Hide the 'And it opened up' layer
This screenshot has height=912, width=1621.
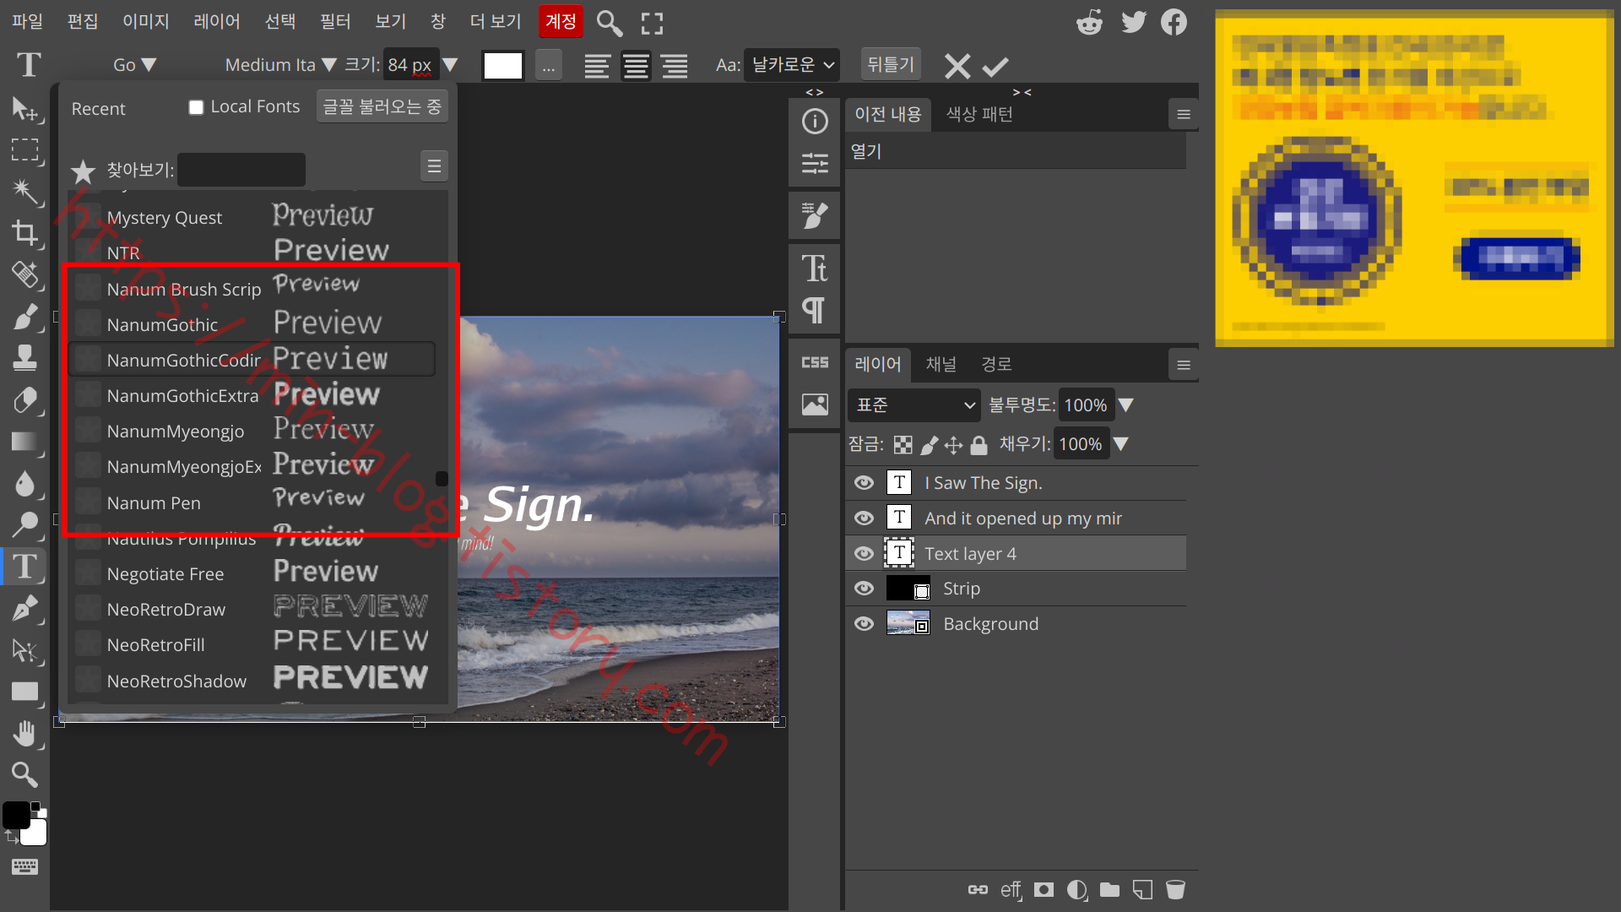[864, 518]
